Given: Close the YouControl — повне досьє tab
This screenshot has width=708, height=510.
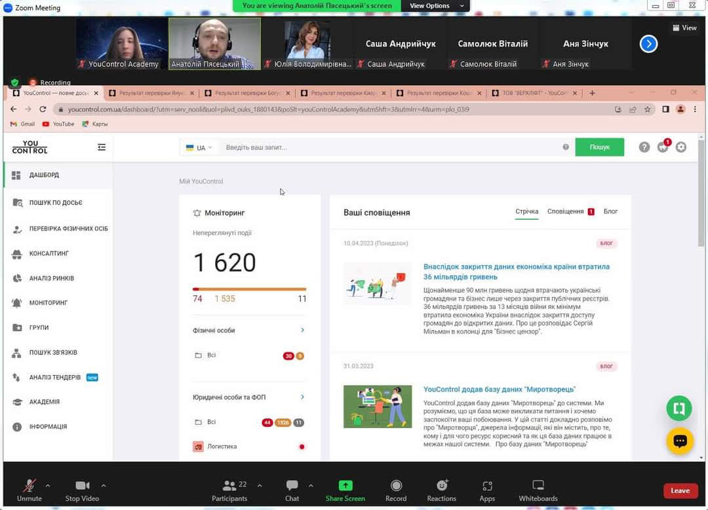Looking at the screenshot, I should pyautogui.click(x=96, y=93).
